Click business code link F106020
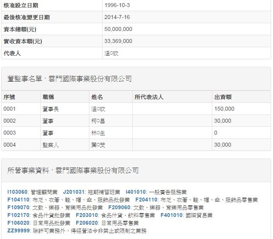 [x=19, y=223]
